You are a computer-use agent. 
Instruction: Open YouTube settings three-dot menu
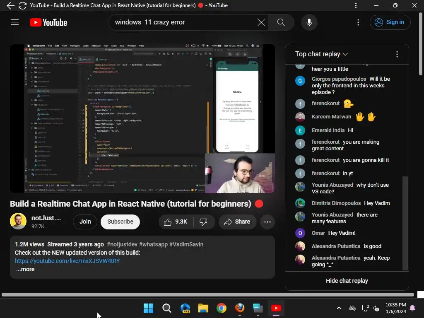pyautogui.click(x=358, y=22)
